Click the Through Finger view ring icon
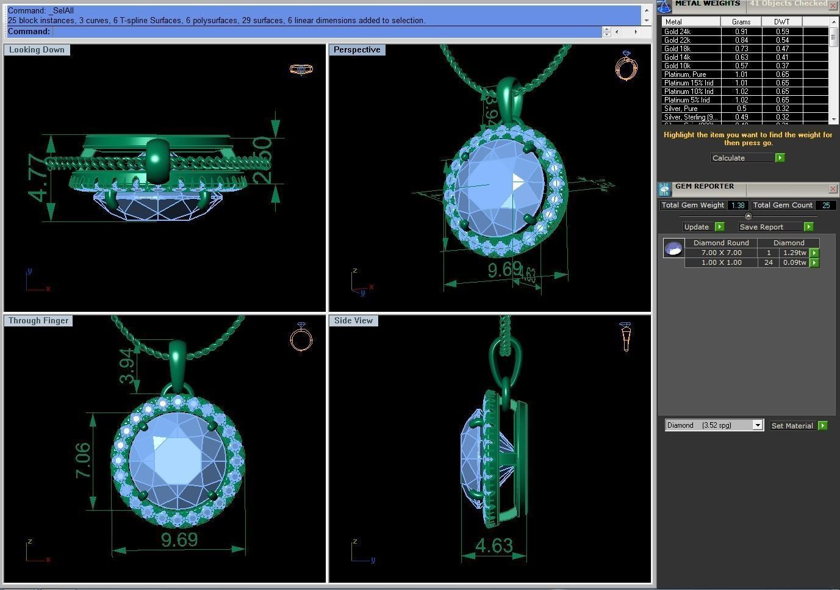Screen dimensions: 840x590 [301, 337]
